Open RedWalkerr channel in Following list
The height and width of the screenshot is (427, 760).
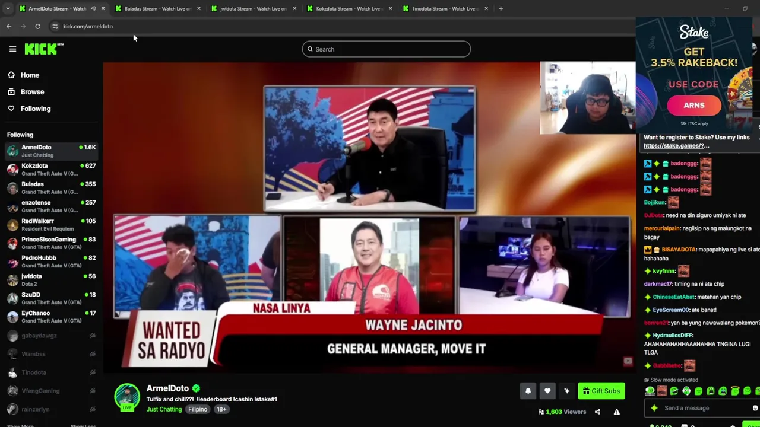(x=52, y=225)
